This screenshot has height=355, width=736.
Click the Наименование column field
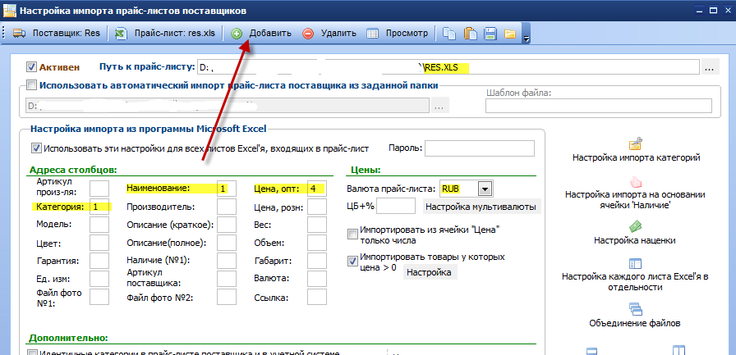tap(227, 189)
